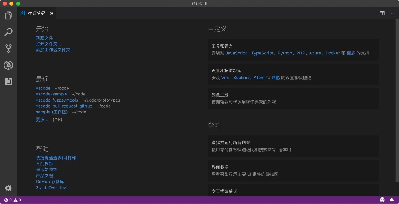This screenshot has height=204, width=399.
Task: Open the Explorer view in activity bar
Action: tap(9, 15)
